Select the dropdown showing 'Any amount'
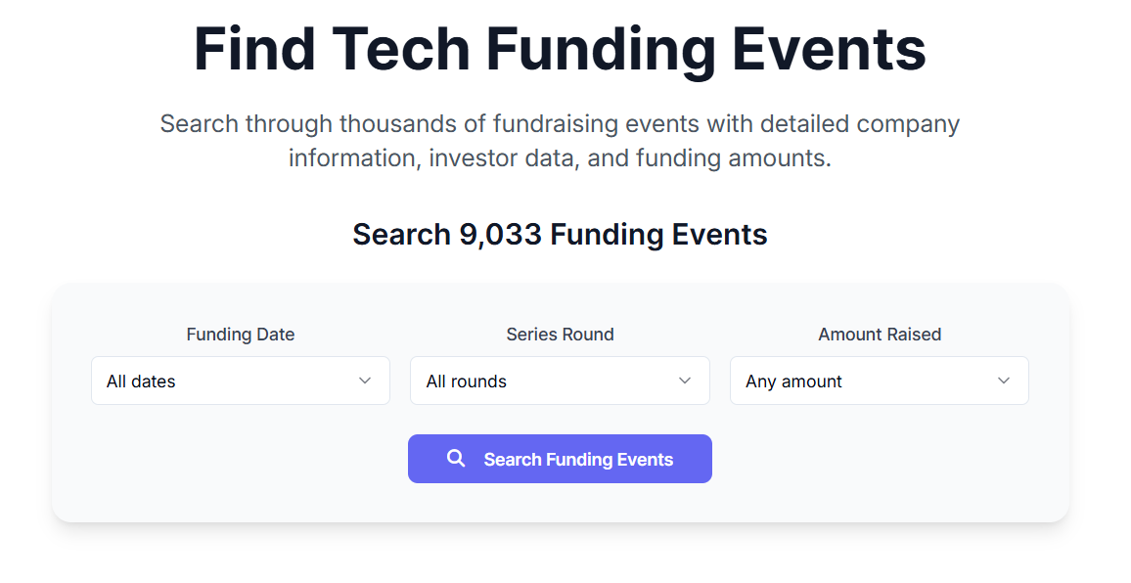This screenshot has height=583, width=1131. [x=879, y=381]
